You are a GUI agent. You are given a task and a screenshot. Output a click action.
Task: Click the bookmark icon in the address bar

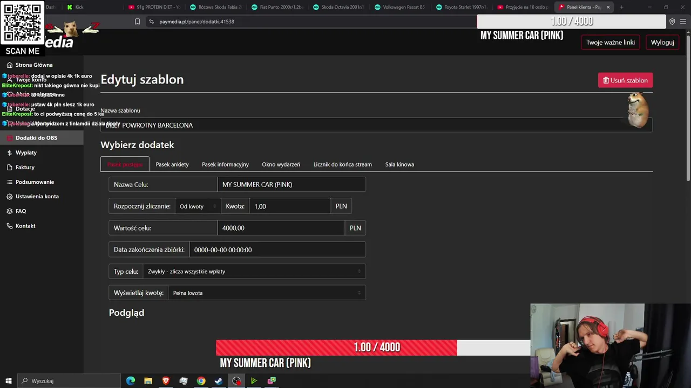(x=137, y=22)
